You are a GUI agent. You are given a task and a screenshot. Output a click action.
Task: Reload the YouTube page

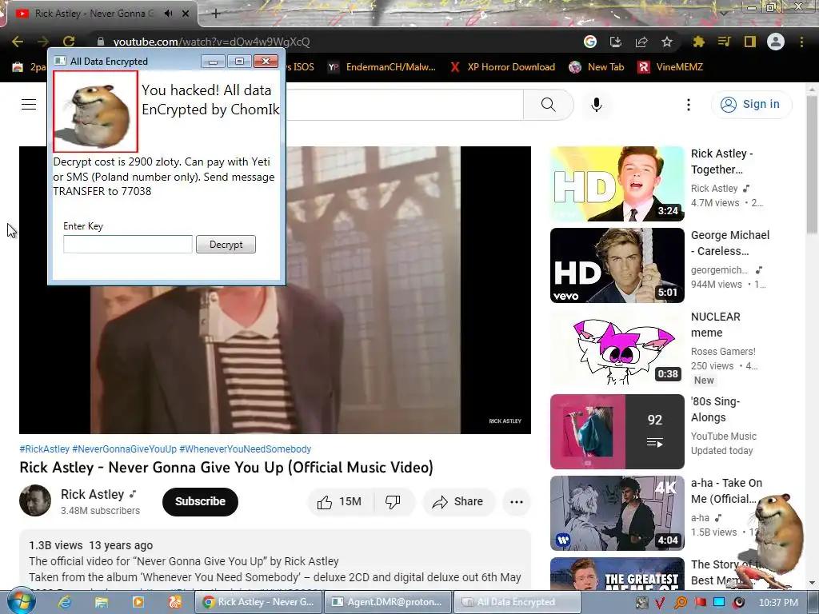pyautogui.click(x=69, y=42)
